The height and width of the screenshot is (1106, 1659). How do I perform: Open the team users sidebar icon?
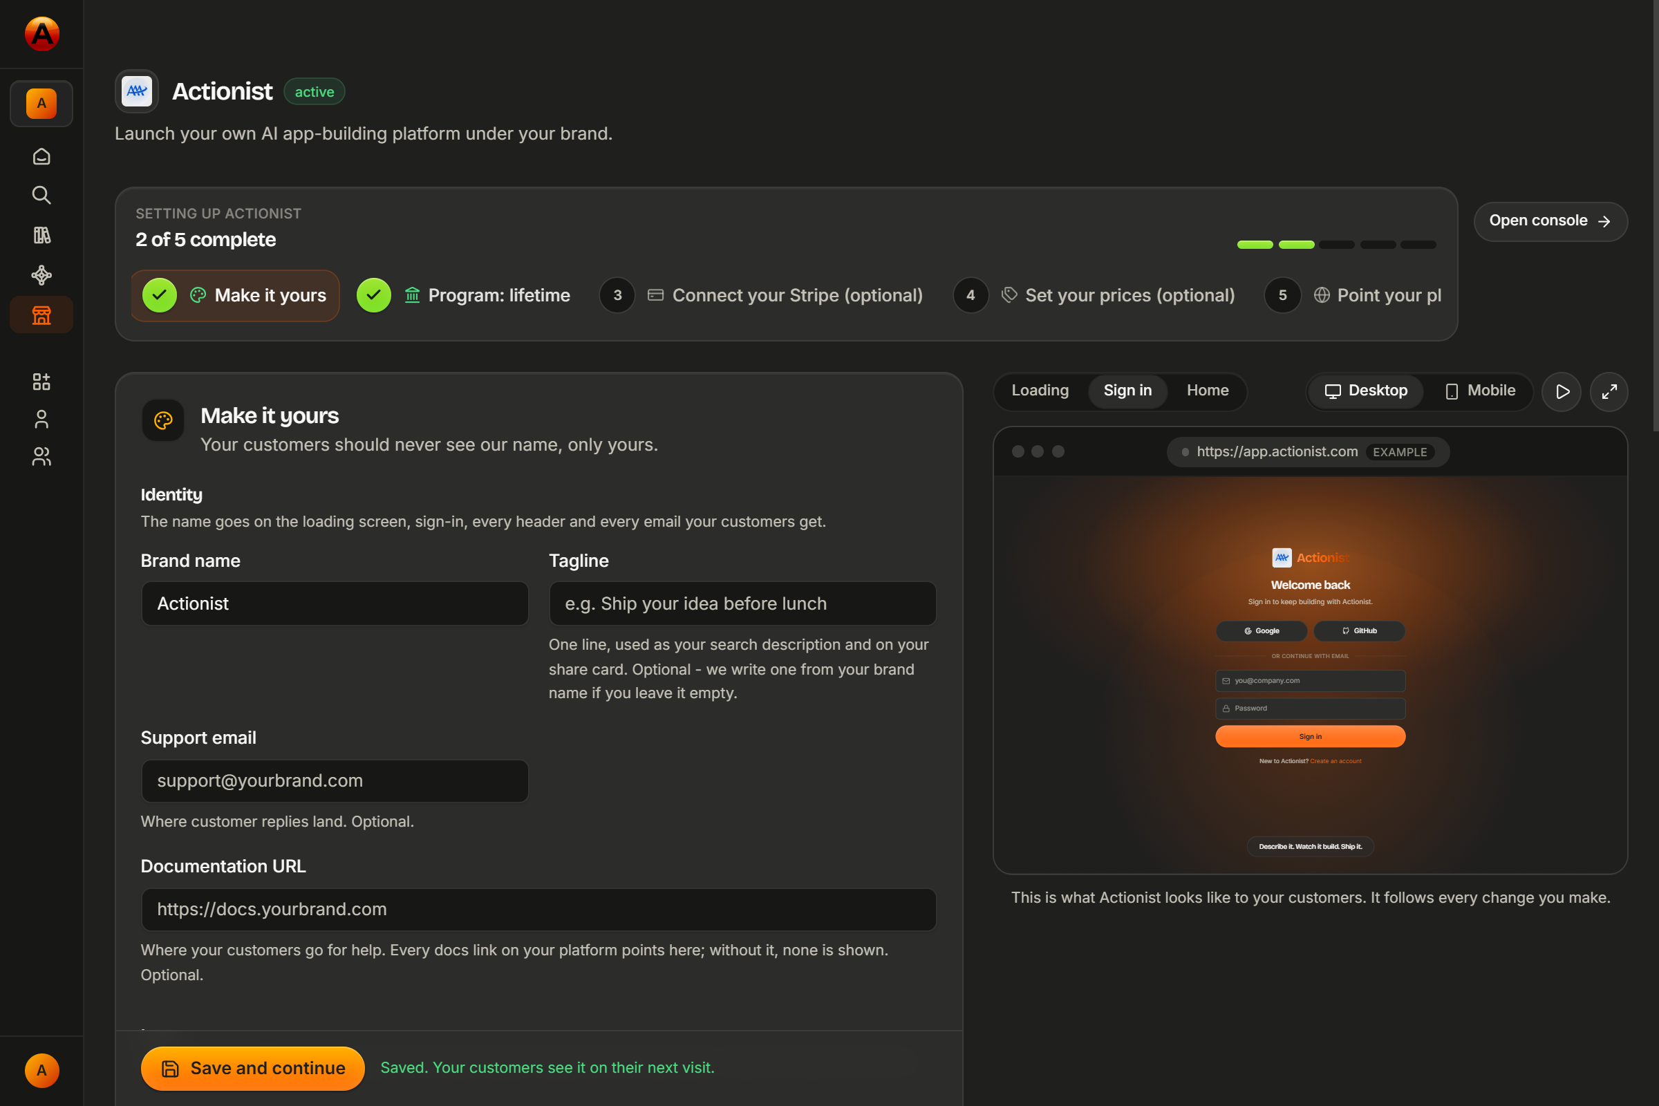pyautogui.click(x=41, y=456)
